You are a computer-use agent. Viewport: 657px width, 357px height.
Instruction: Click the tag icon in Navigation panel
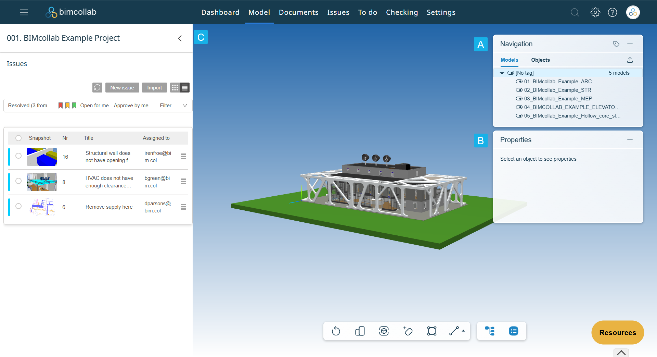(x=616, y=44)
